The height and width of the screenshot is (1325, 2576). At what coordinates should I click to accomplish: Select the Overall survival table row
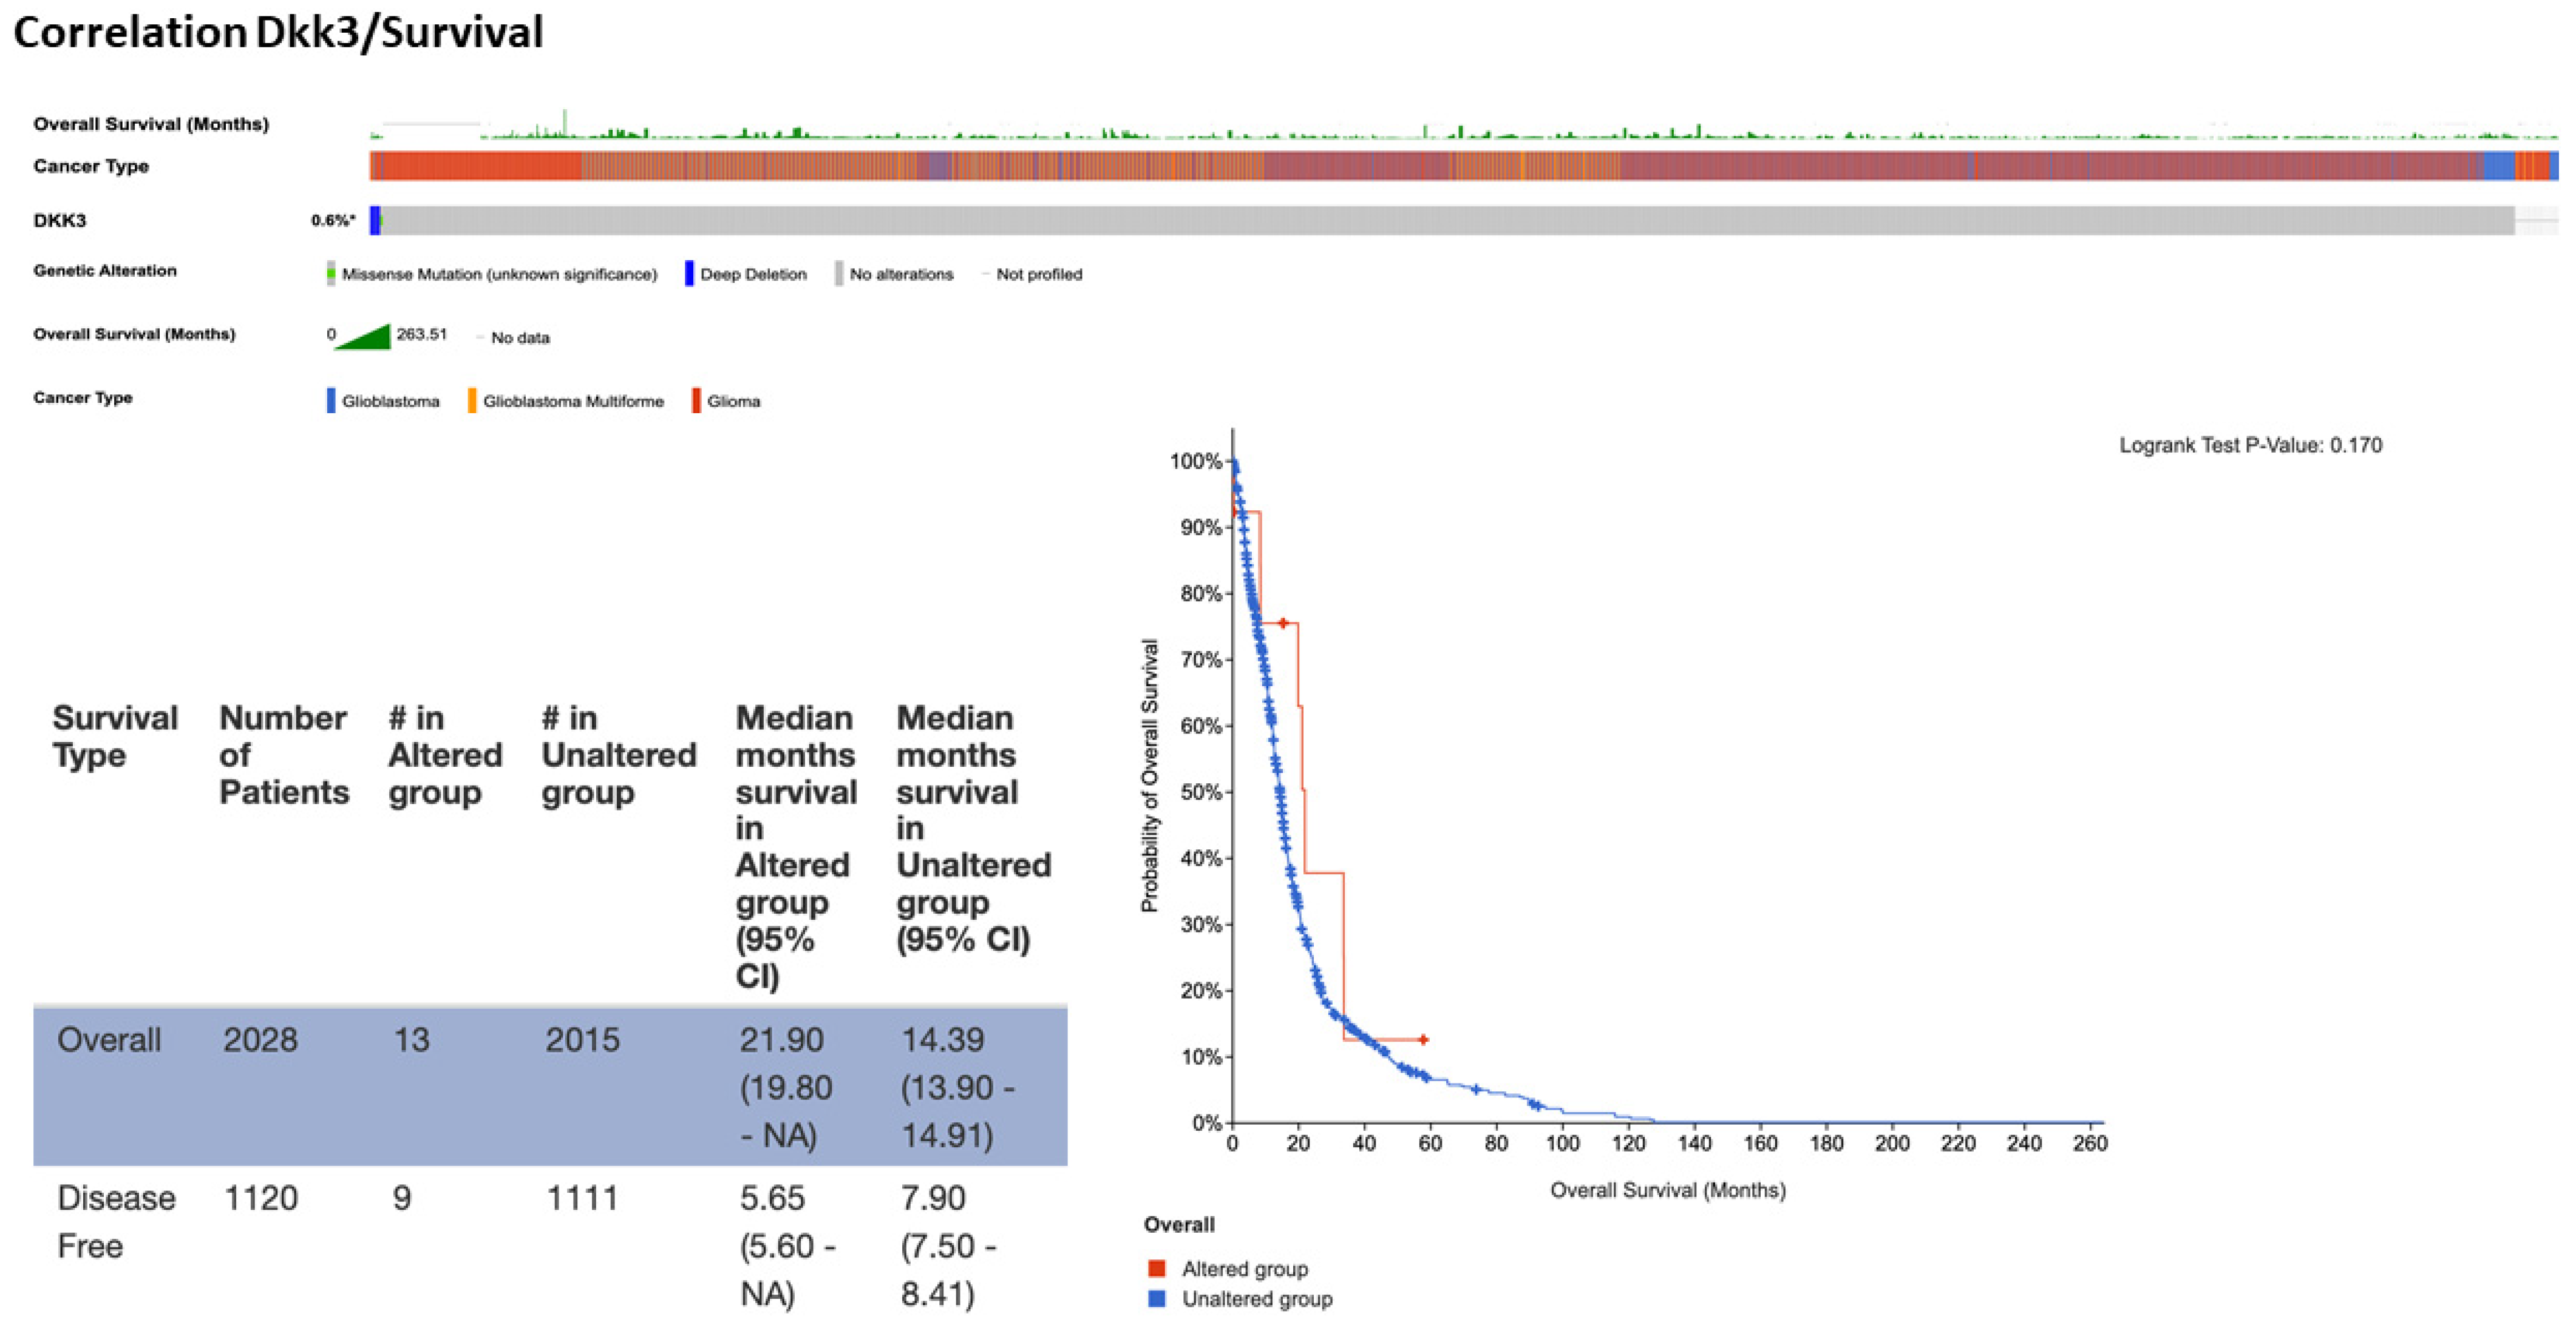(x=550, y=1086)
